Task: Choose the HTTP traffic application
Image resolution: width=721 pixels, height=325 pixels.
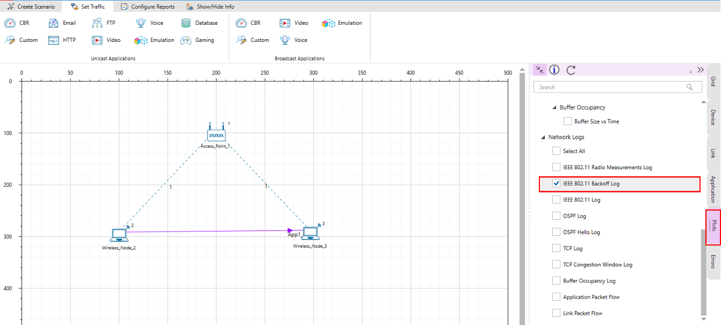Action: pos(54,40)
